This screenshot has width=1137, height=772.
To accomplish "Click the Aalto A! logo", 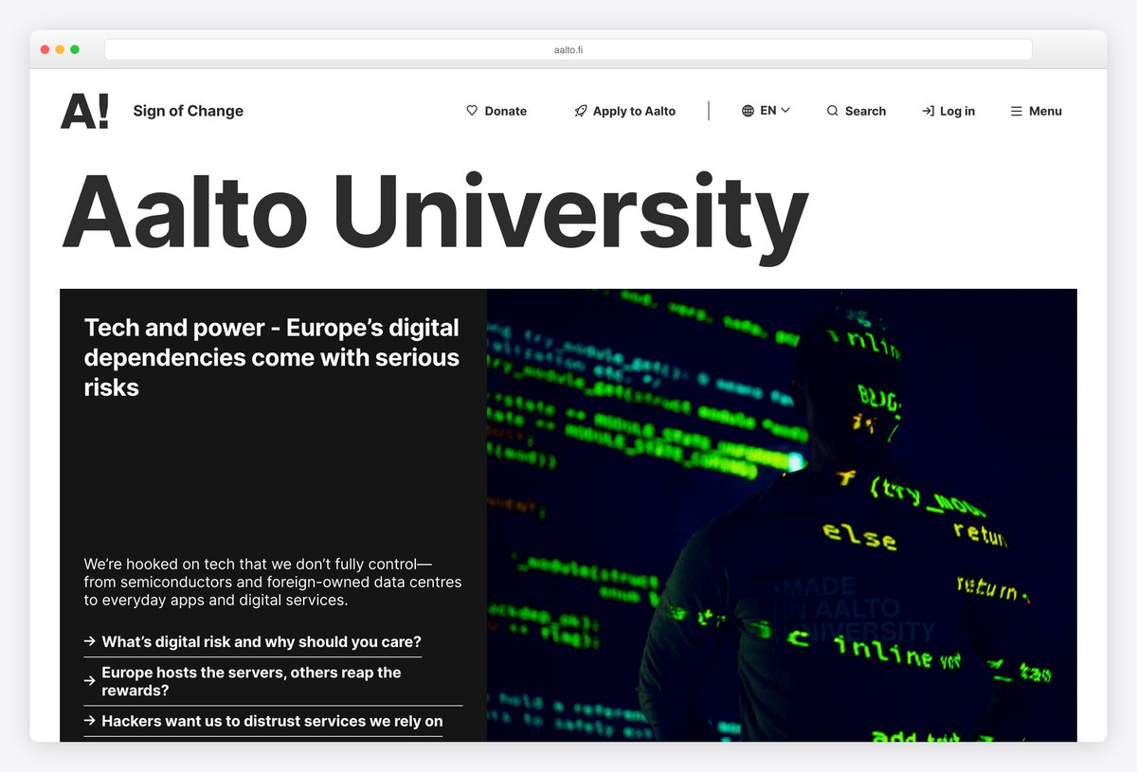I will [85, 111].
